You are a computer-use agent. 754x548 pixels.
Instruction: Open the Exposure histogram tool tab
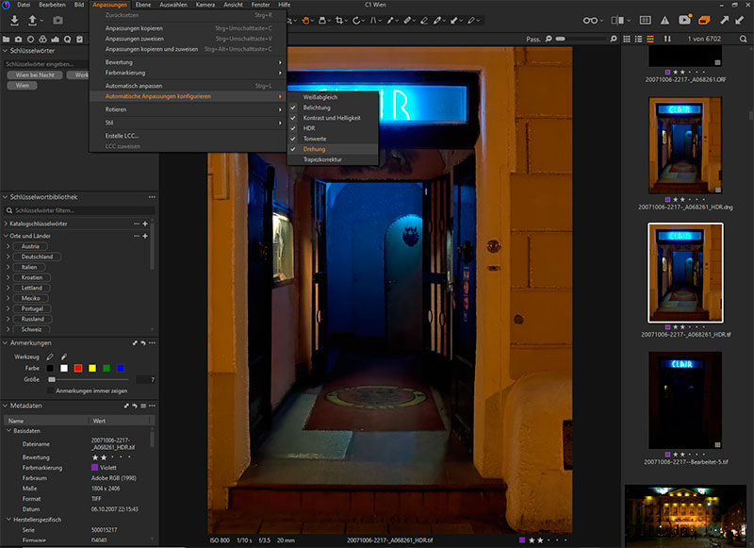point(56,39)
